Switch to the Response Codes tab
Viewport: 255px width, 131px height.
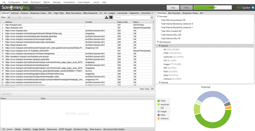coord(38,13)
